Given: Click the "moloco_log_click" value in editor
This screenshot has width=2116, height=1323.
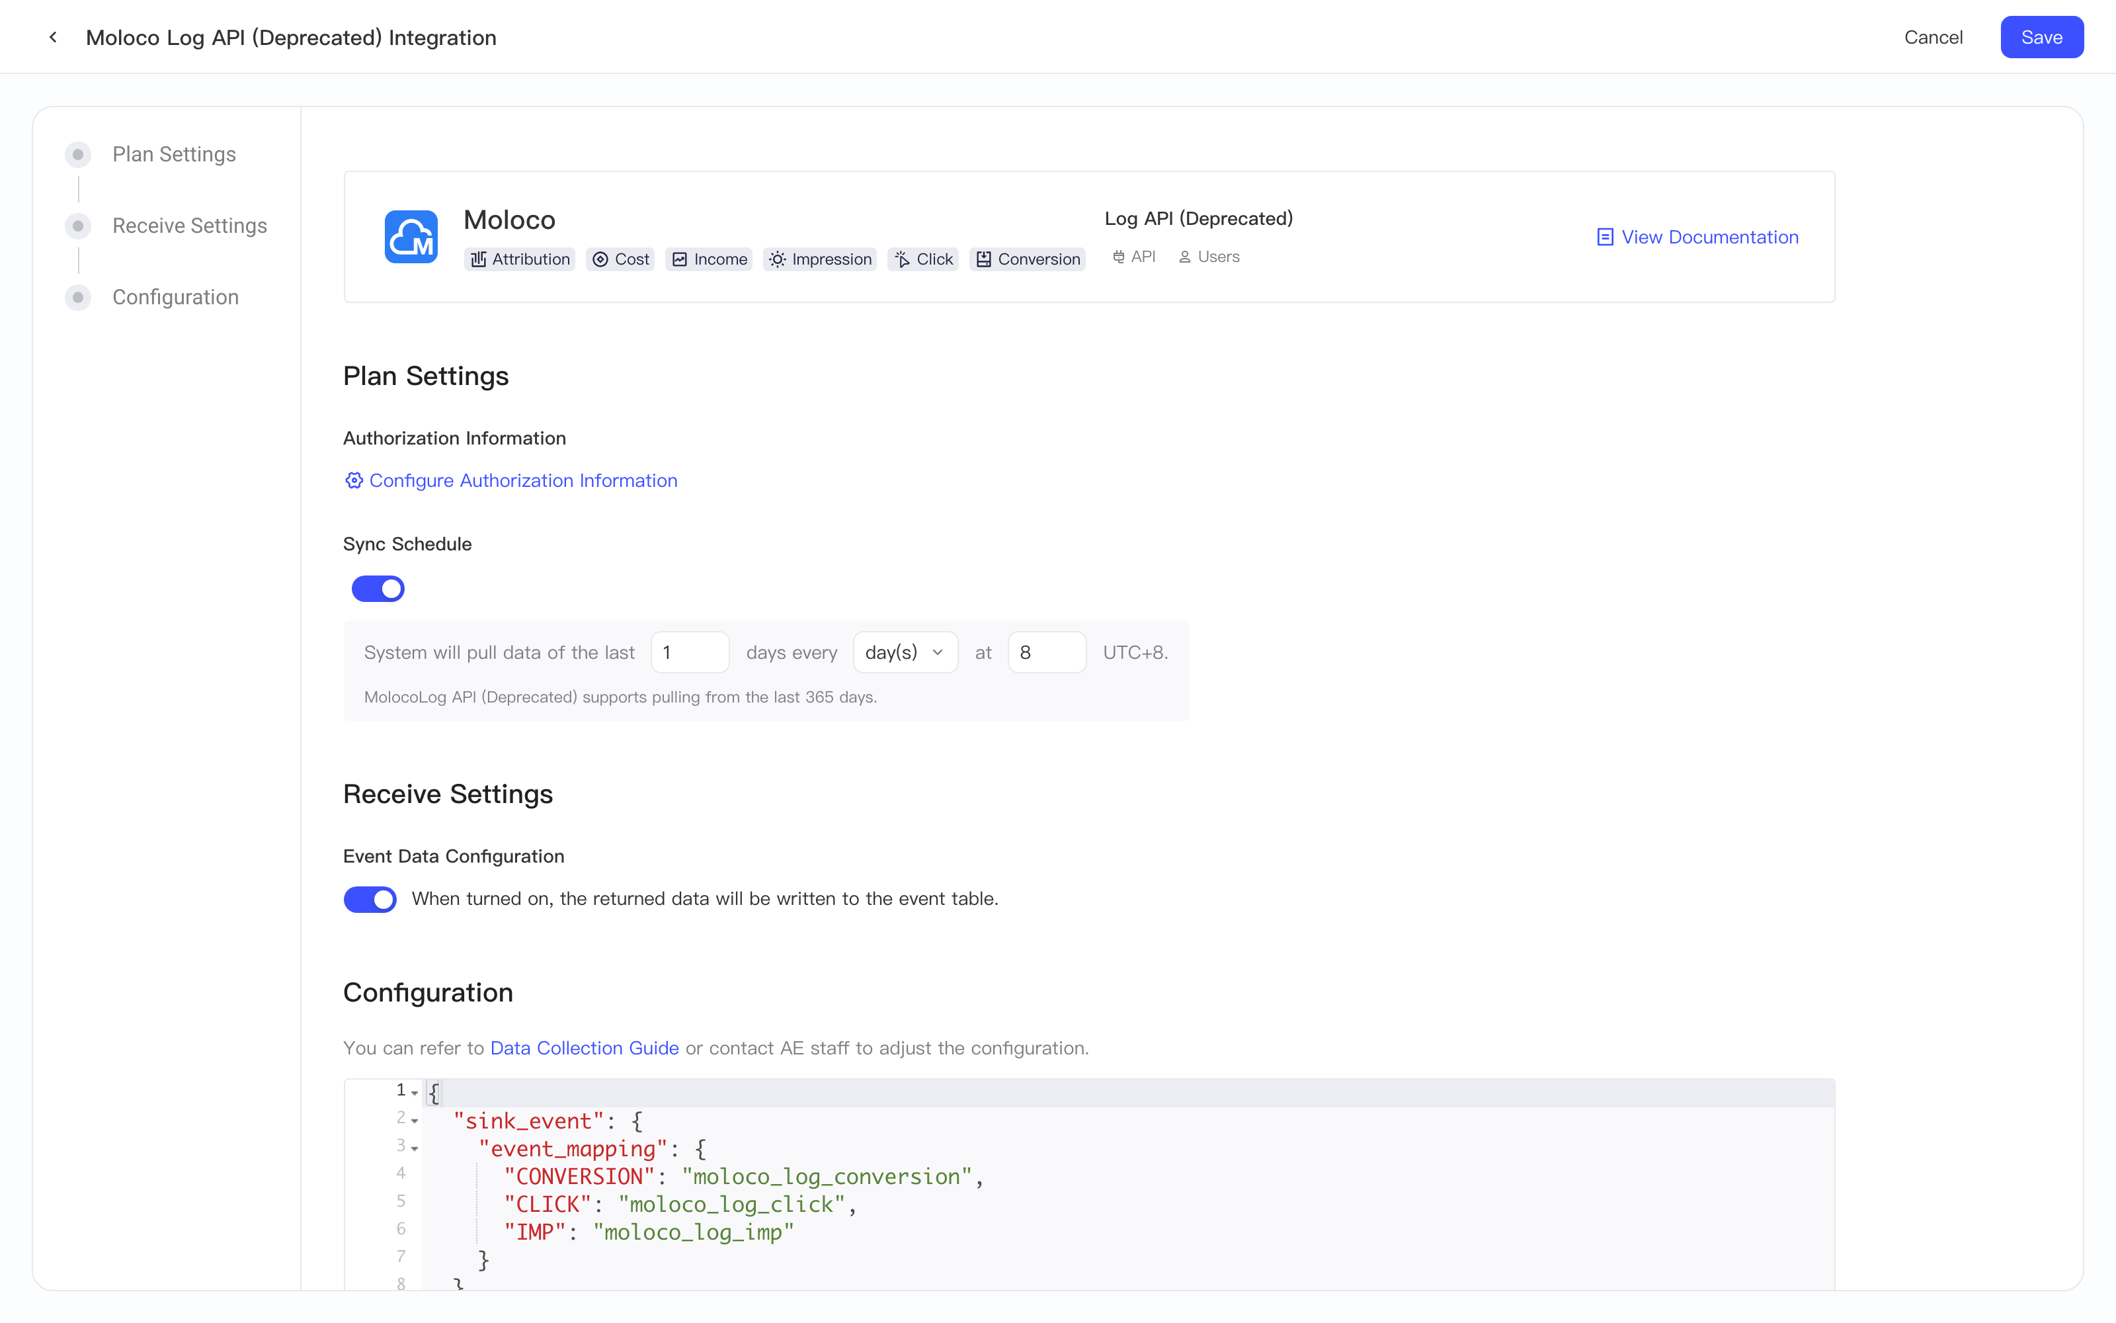Looking at the screenshot, I should coord(732,1205).
